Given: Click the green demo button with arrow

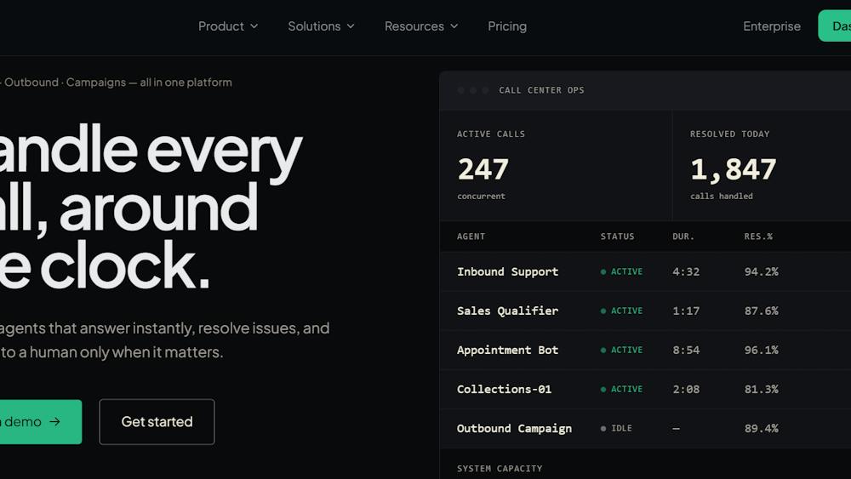Looking at the screenshot, I should click(40, 421).
